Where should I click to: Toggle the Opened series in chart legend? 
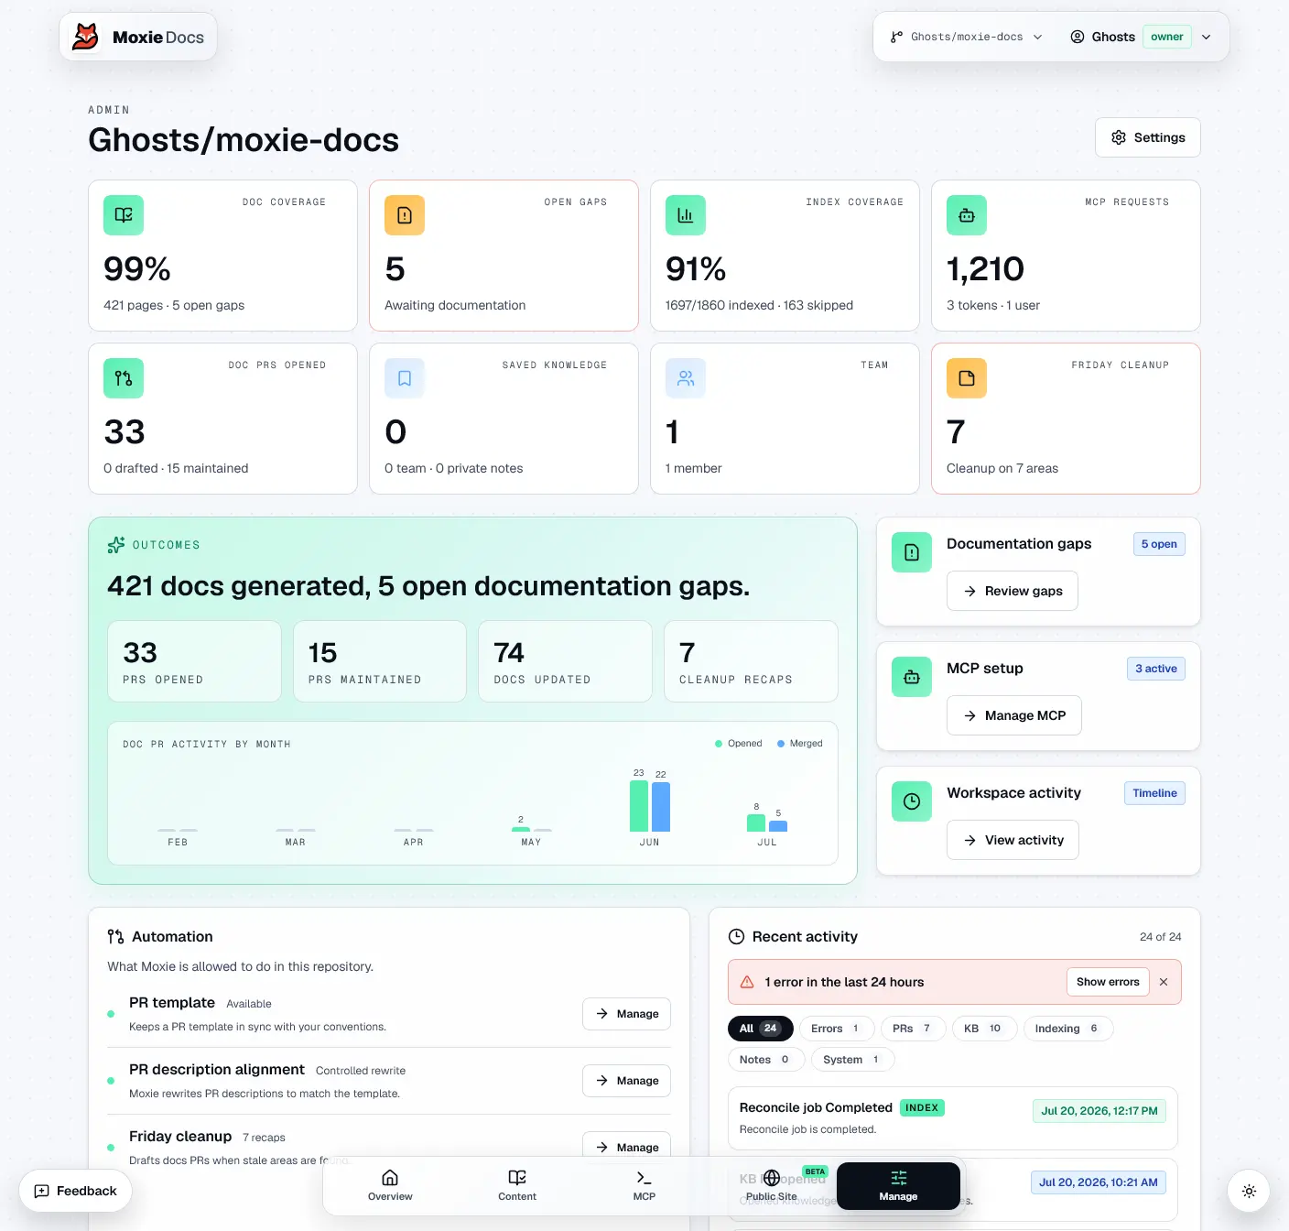click(738, 744)
